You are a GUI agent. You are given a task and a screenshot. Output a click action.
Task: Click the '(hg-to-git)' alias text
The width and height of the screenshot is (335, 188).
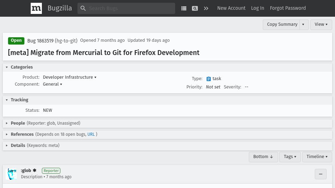[66, 40]
